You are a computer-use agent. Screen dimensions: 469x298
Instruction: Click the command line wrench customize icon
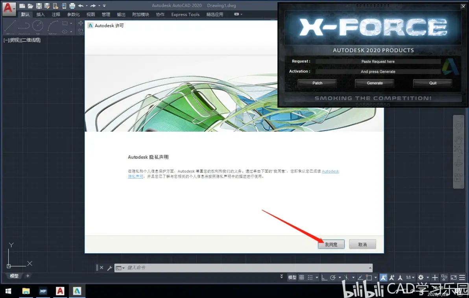(x=110, y=268)
